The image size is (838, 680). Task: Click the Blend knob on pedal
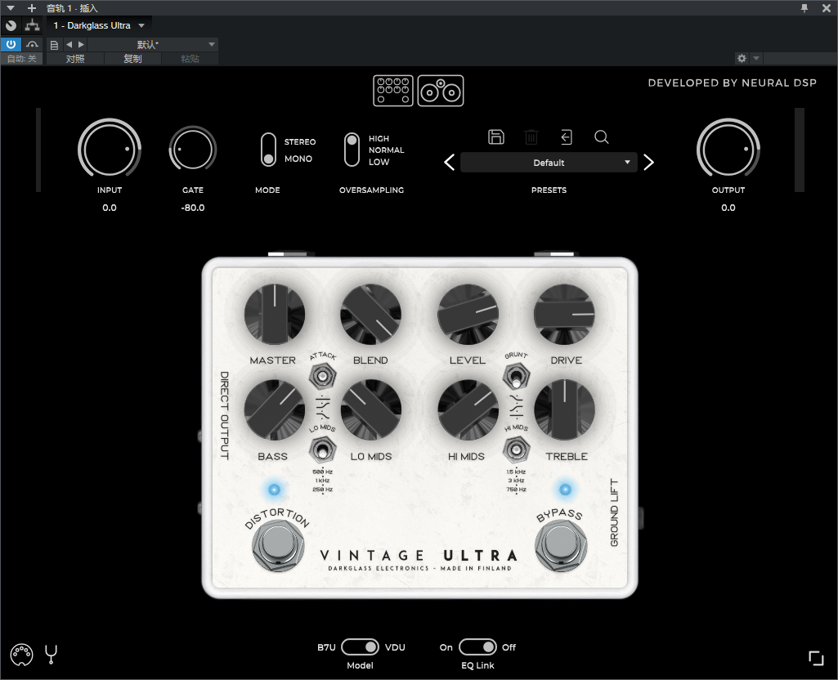(x=371, y=315)
